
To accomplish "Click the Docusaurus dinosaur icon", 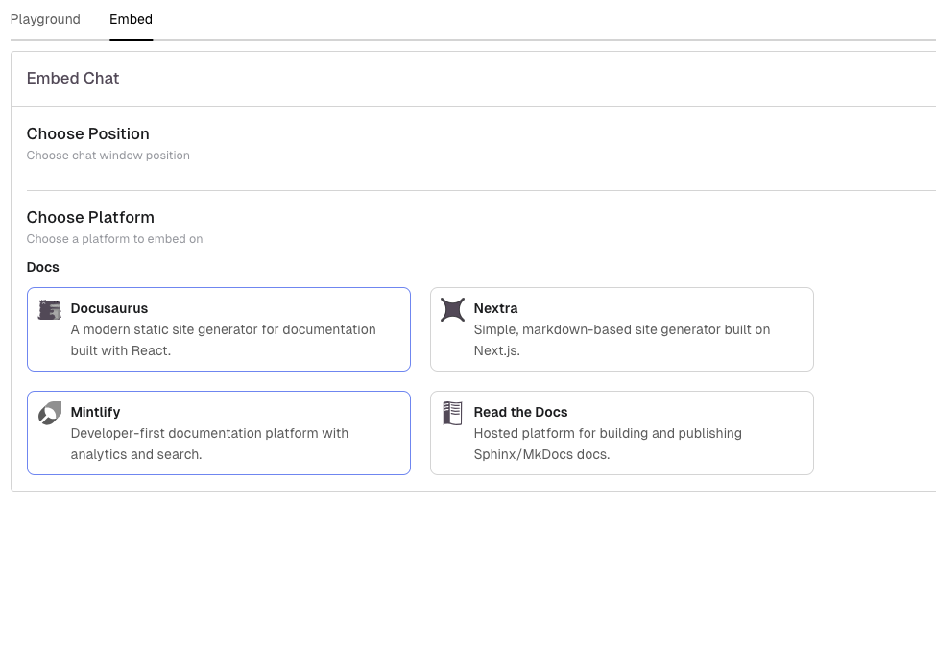I will click(x=49, y=309).
